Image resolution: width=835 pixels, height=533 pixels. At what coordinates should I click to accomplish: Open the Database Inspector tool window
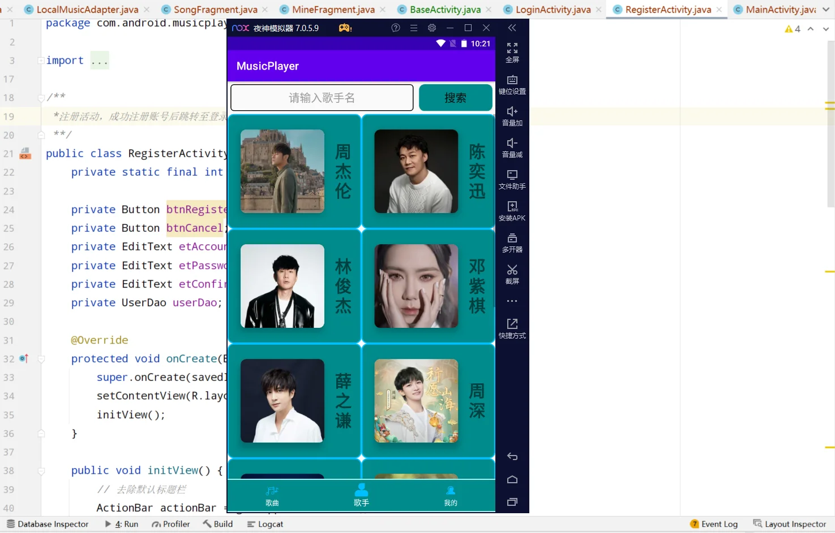(48, 524)
